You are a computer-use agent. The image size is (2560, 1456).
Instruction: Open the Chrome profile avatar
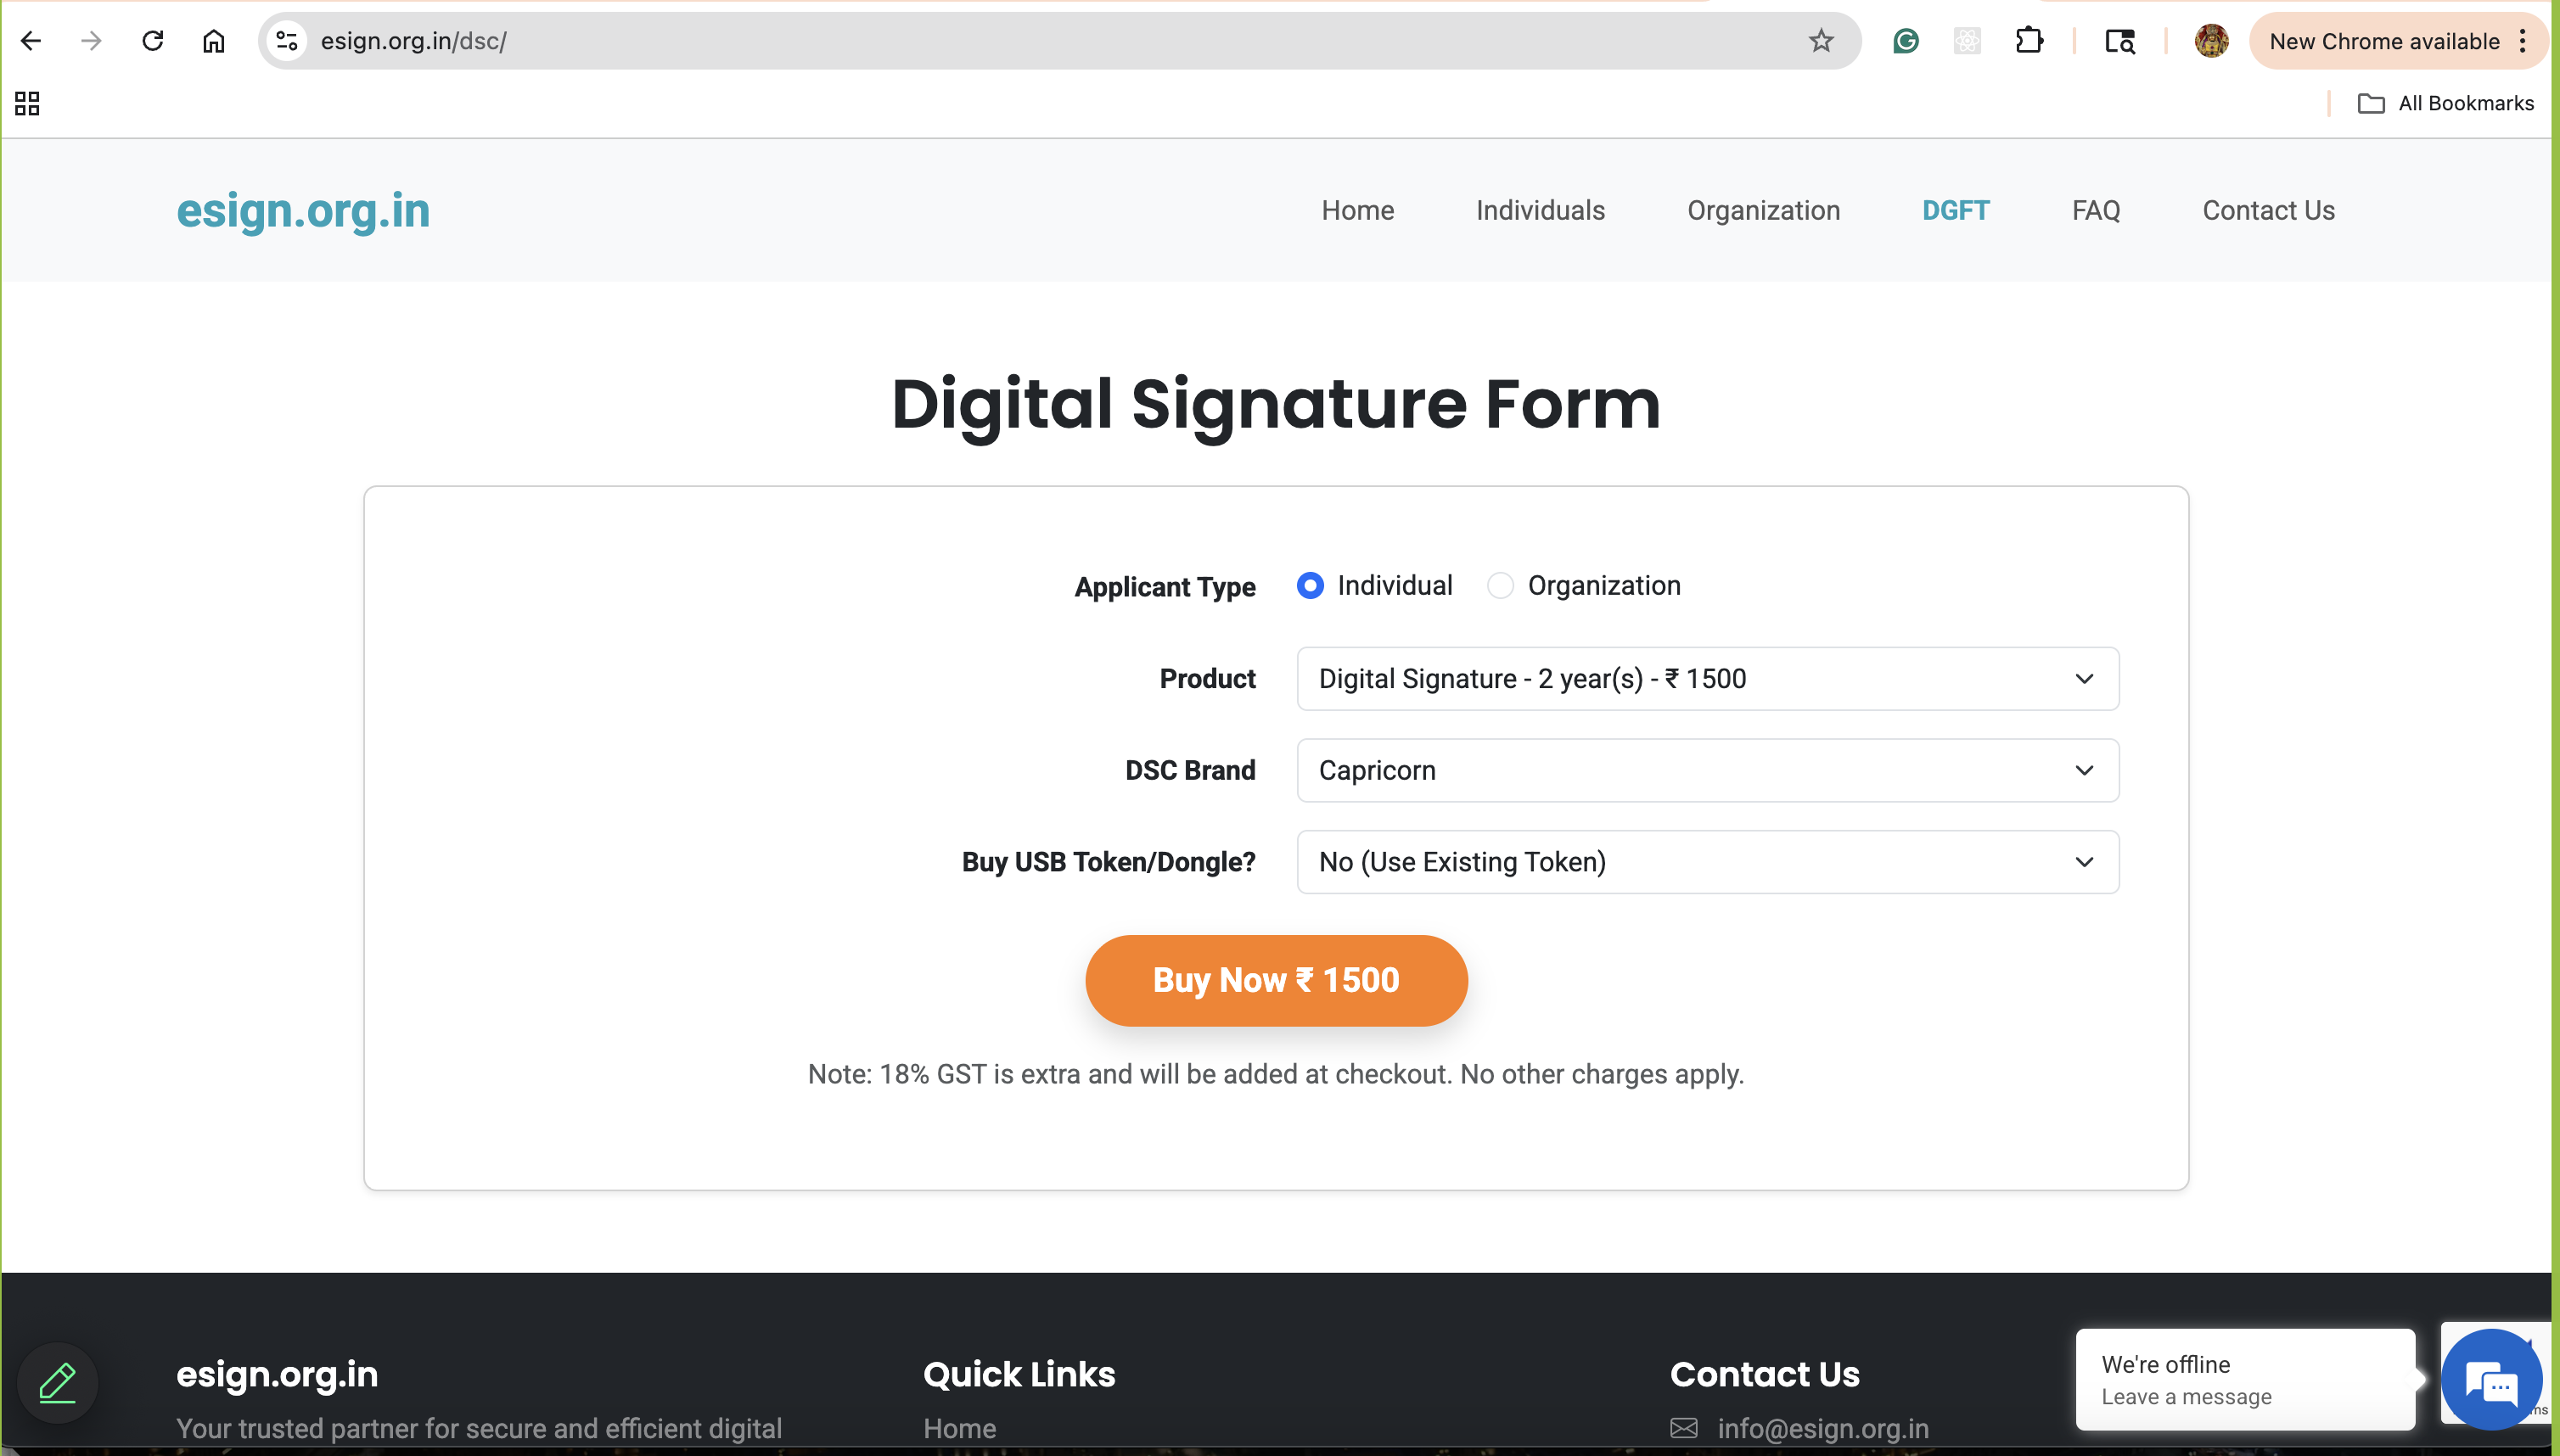pos(2211,41)
